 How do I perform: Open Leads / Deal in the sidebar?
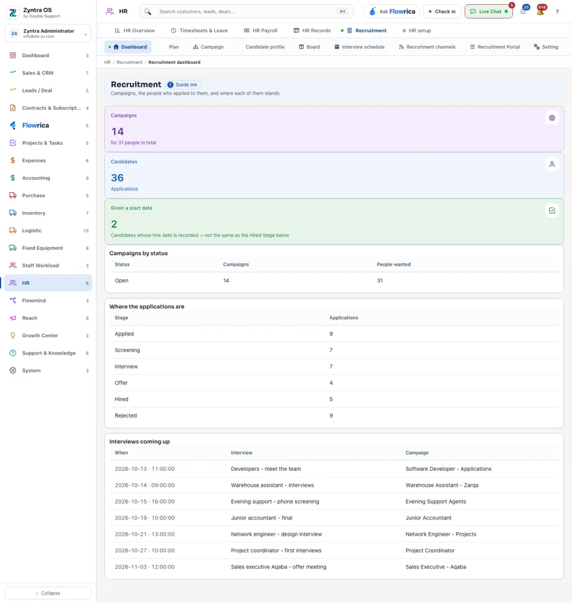pyautogui.click(x=48, y=91)
